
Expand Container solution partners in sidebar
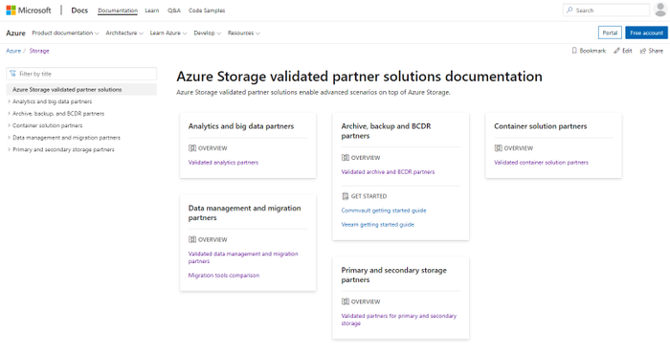point(9,125)
